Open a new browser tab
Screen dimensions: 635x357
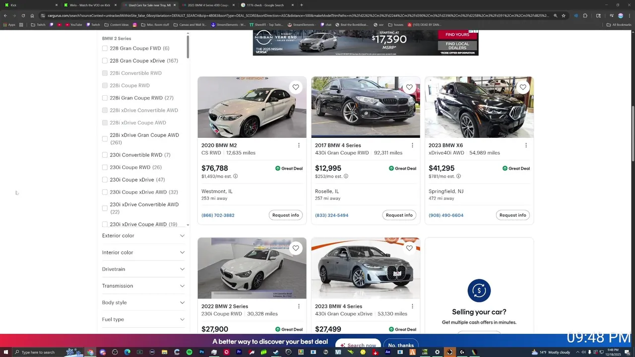coord(301,5)
